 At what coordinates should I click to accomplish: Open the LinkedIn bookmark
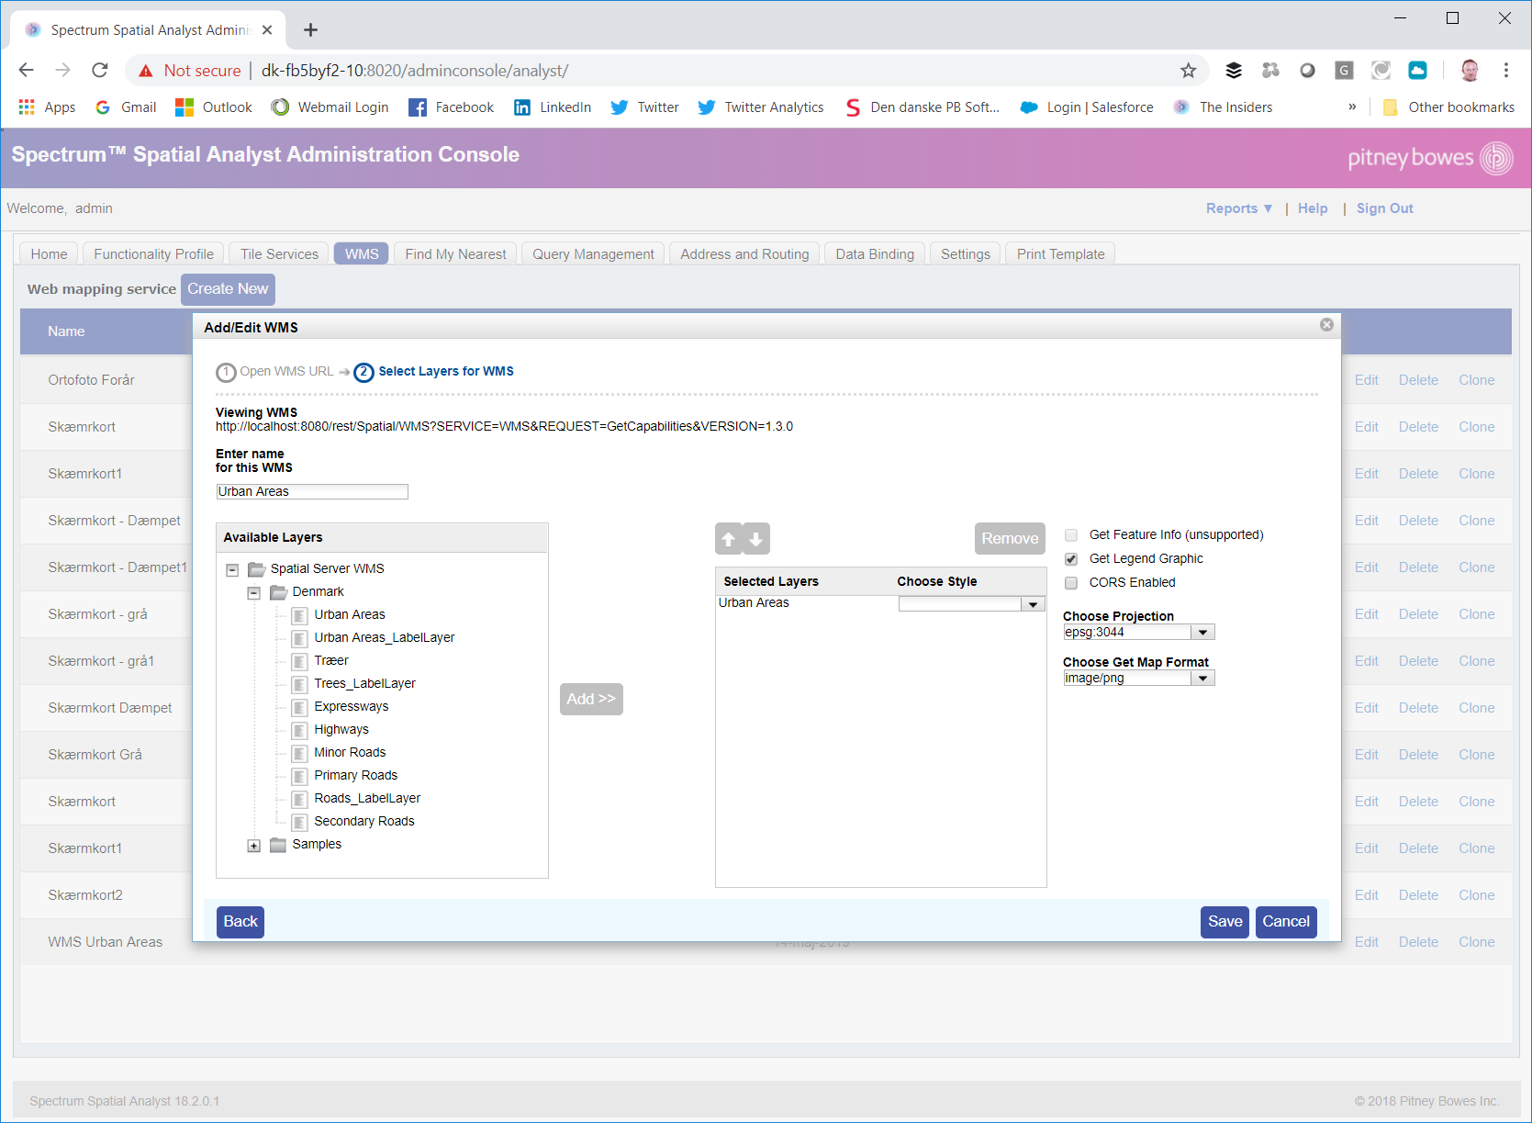click(552, 107)
